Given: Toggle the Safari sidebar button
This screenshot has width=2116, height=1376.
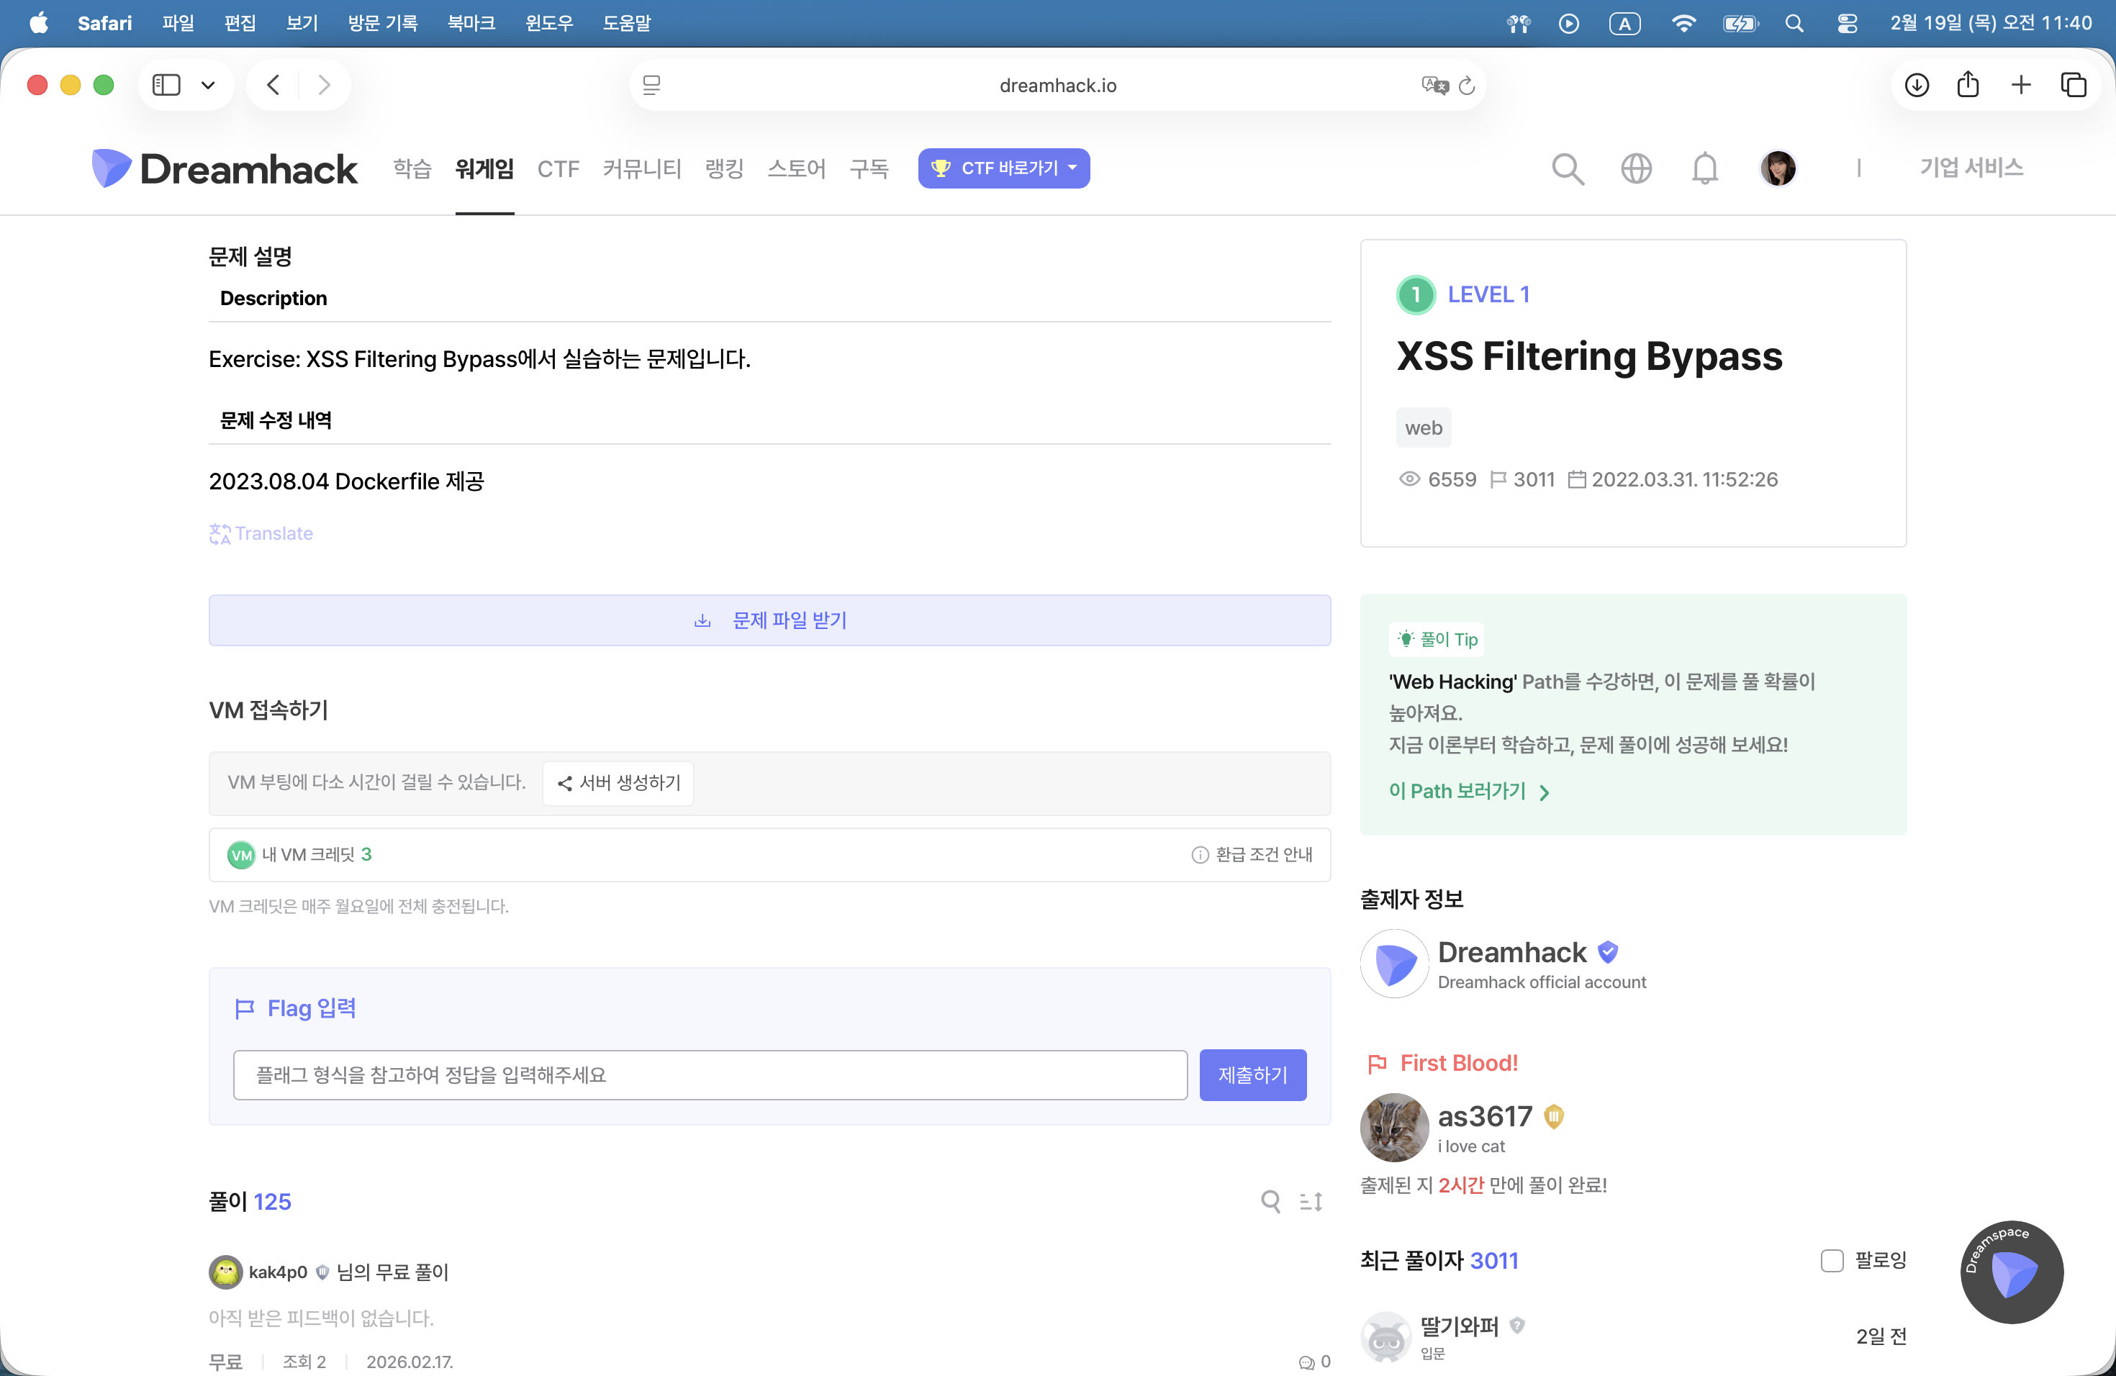Looking at the screenshot, I should (x=166, y=86).
